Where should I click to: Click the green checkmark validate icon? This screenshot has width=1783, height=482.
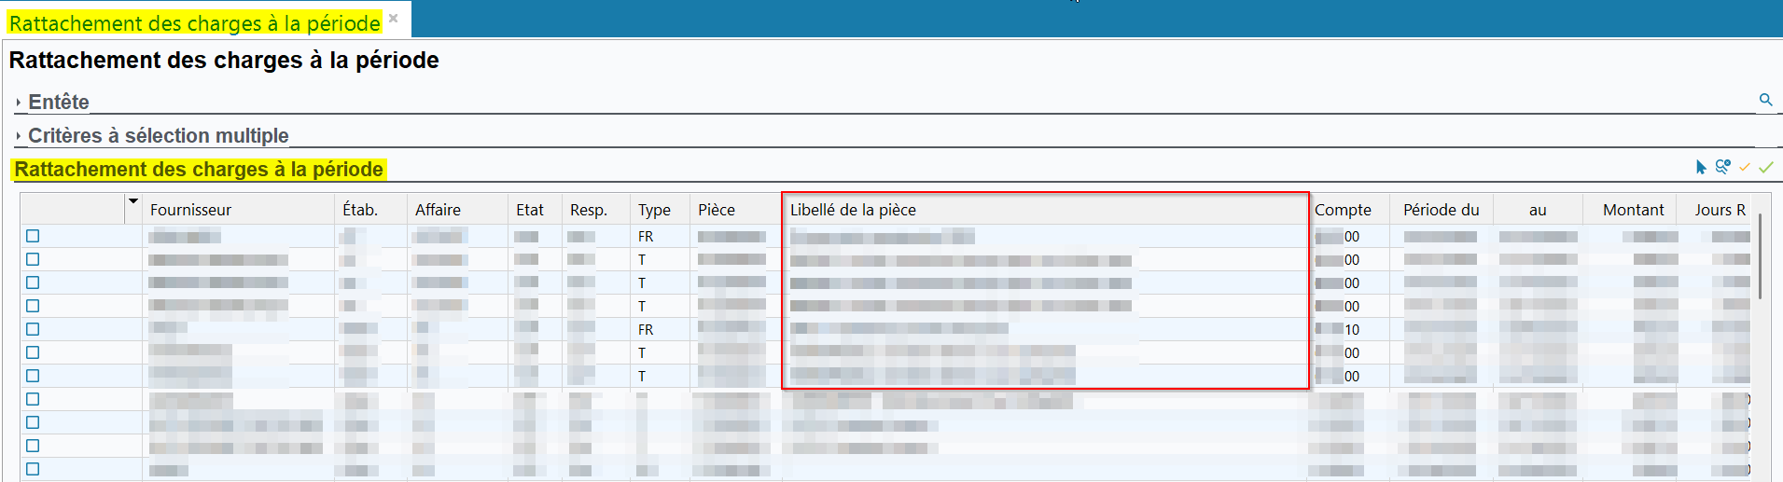pos(1765,167)
